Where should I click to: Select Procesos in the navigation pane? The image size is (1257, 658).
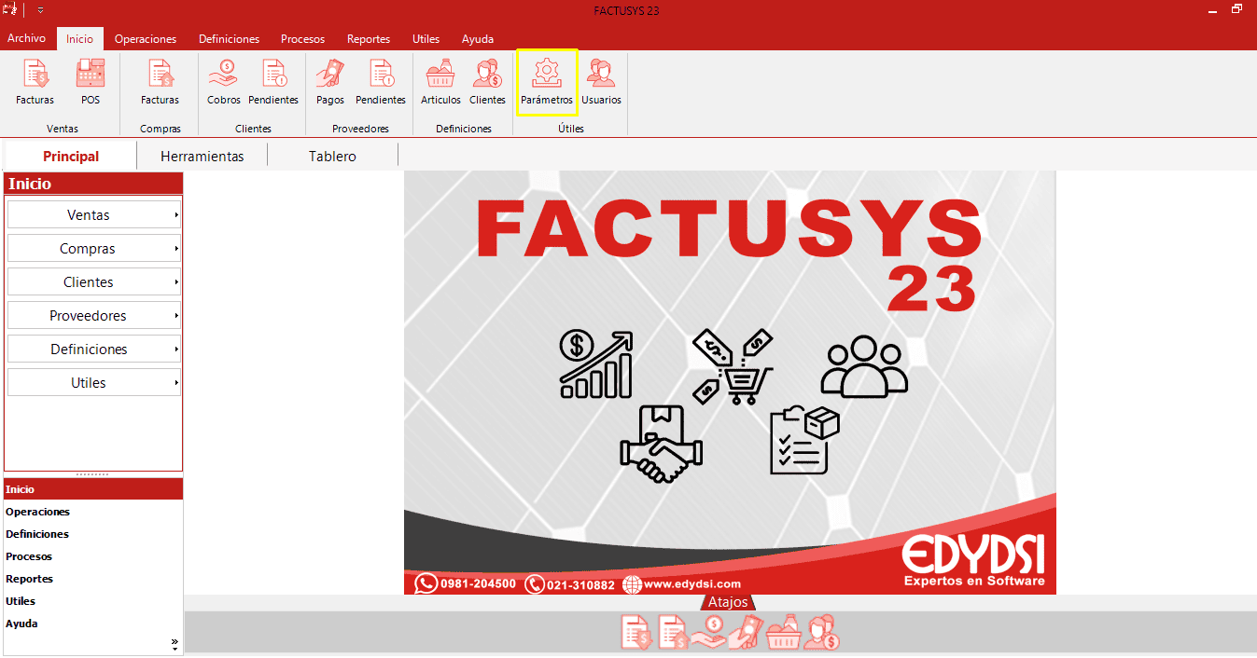coord(93,556)
